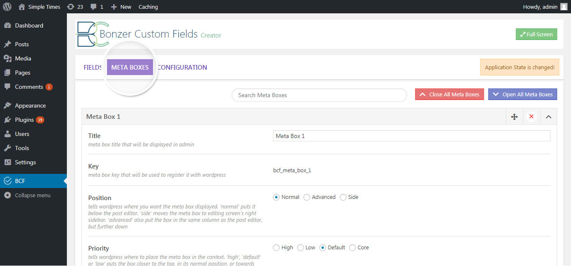Click the Bonzer Custom Fields logo
Screen dimensions: 571x266
[x=92, y=34]
